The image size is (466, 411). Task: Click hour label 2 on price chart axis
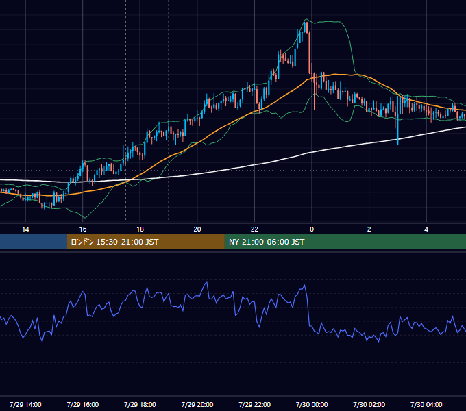[x=369, y=229]
